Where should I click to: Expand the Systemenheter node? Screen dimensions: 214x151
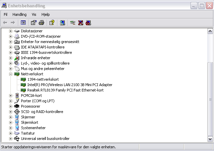coord(10,128)
